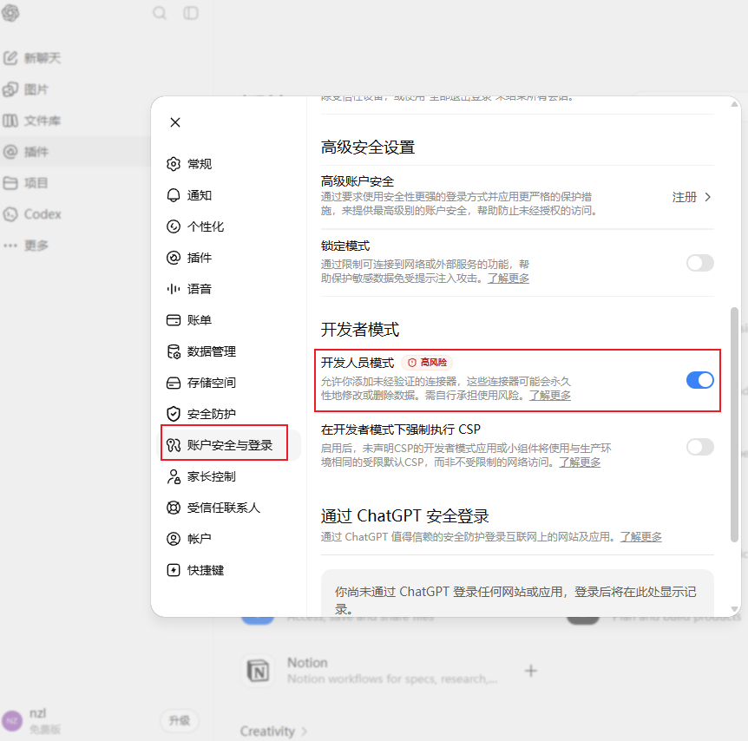Screen dimensions: 748x741
Task: Open 图片 images in main sidebar
Action: pyautogui.click(x=26, y=89)
